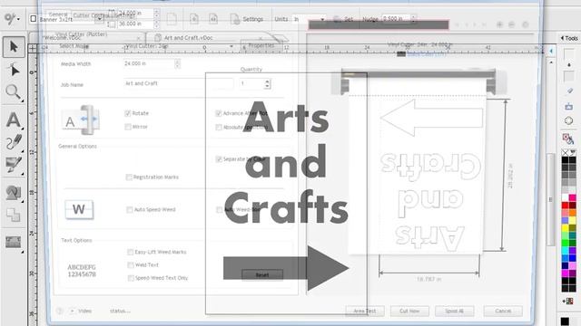Toggle the Mirror checkbox
Screen dimensions: 581x326
click(128, 127)
